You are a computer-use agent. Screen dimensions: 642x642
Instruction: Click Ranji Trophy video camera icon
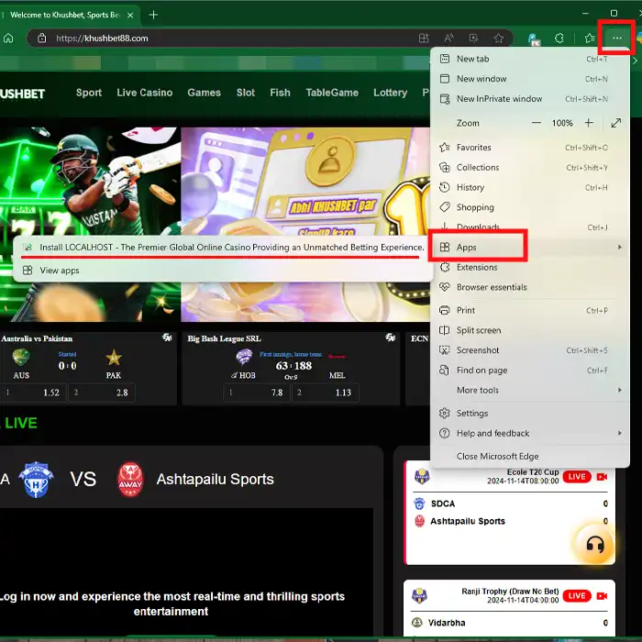(x=602, y=596)
